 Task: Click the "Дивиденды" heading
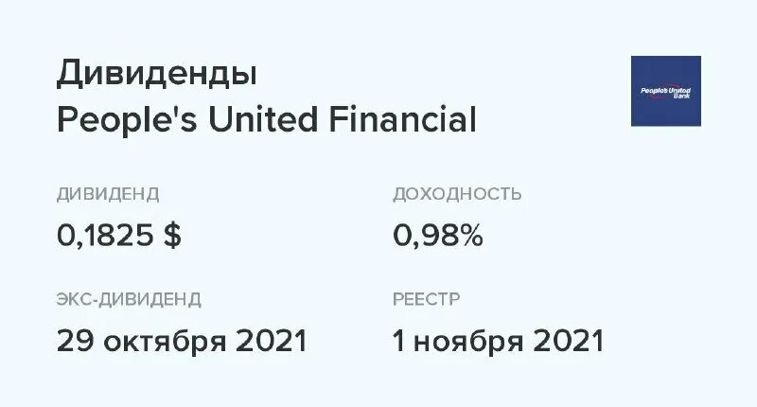point(156,74)
